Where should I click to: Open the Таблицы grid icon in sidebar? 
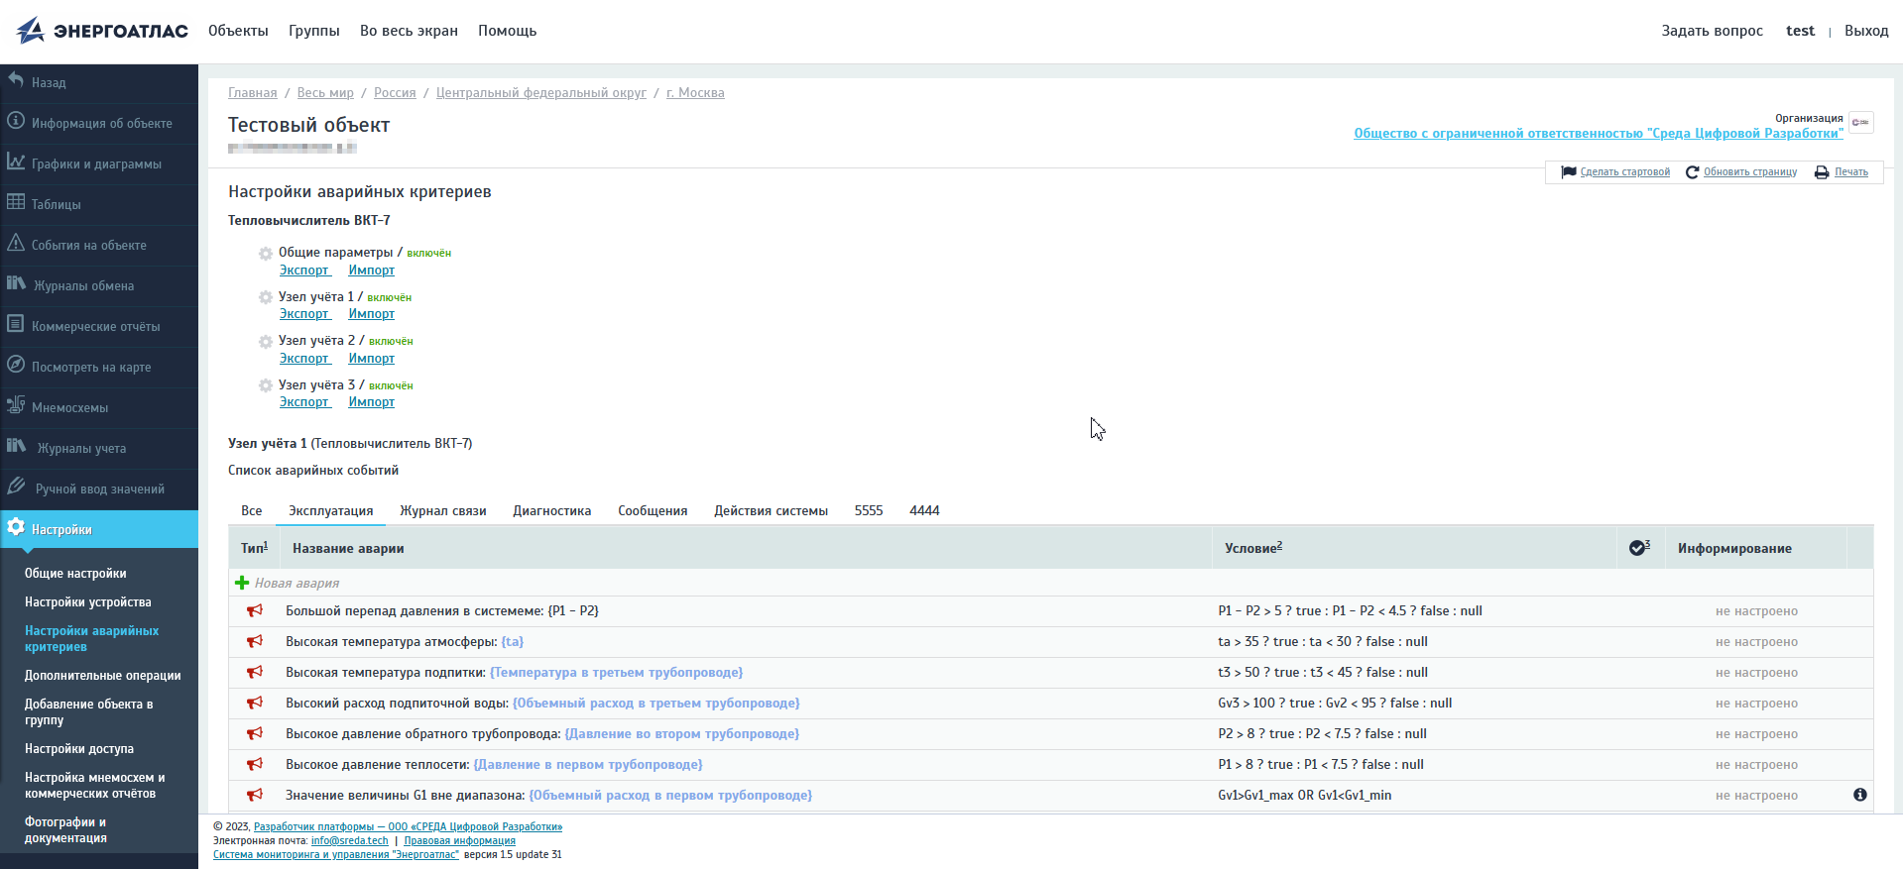coord(16,202)
